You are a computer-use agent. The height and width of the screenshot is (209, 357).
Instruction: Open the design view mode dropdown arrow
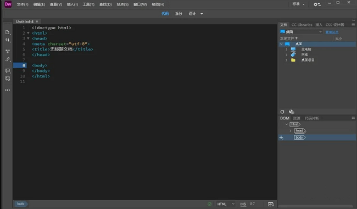click(x=202, y=14)
